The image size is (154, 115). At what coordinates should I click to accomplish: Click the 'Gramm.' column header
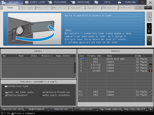coord(138,56)
